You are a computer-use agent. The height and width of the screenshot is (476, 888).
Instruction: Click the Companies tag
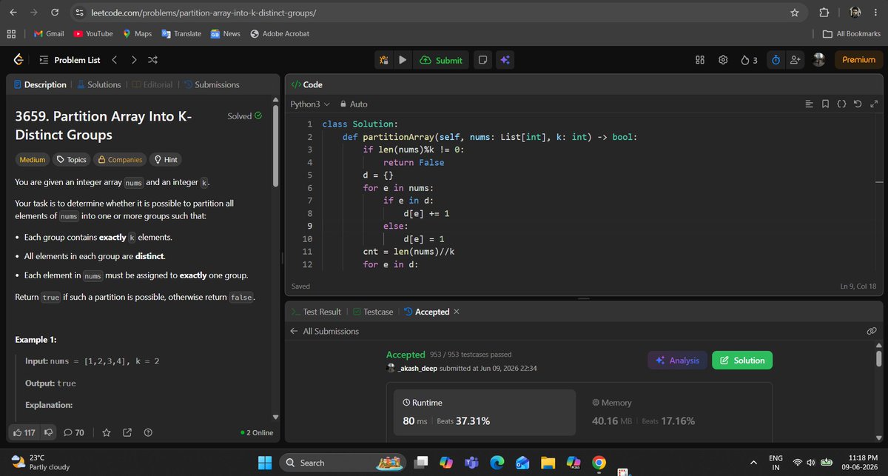tap(120, 159)
